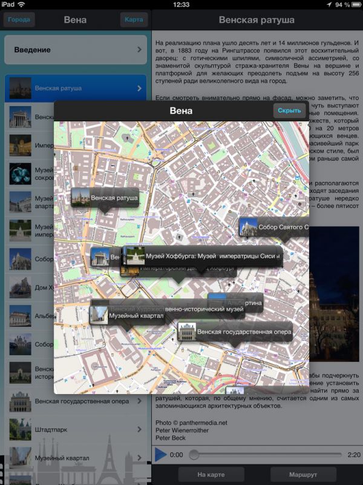Select the Венская государственная опера map marker icon
Screen dimensions: 363x485
point(187,332)
